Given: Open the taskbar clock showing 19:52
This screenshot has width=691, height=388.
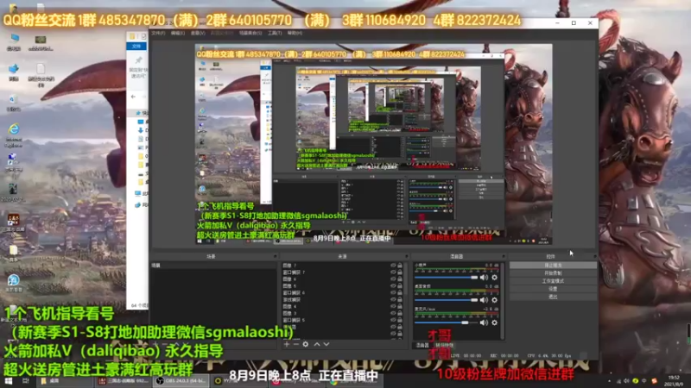Looking at the screenshot, I should [x=674, y=380].
